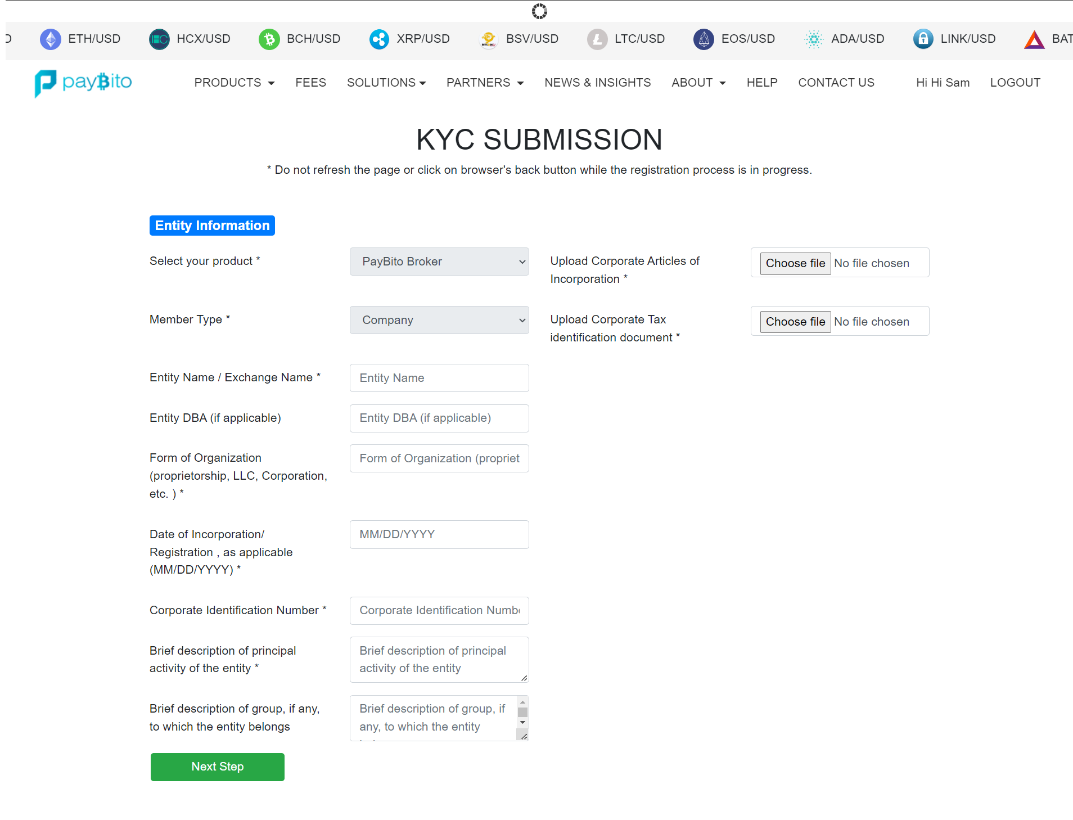Select the XRP/USD ripple icon

[379, 39]
